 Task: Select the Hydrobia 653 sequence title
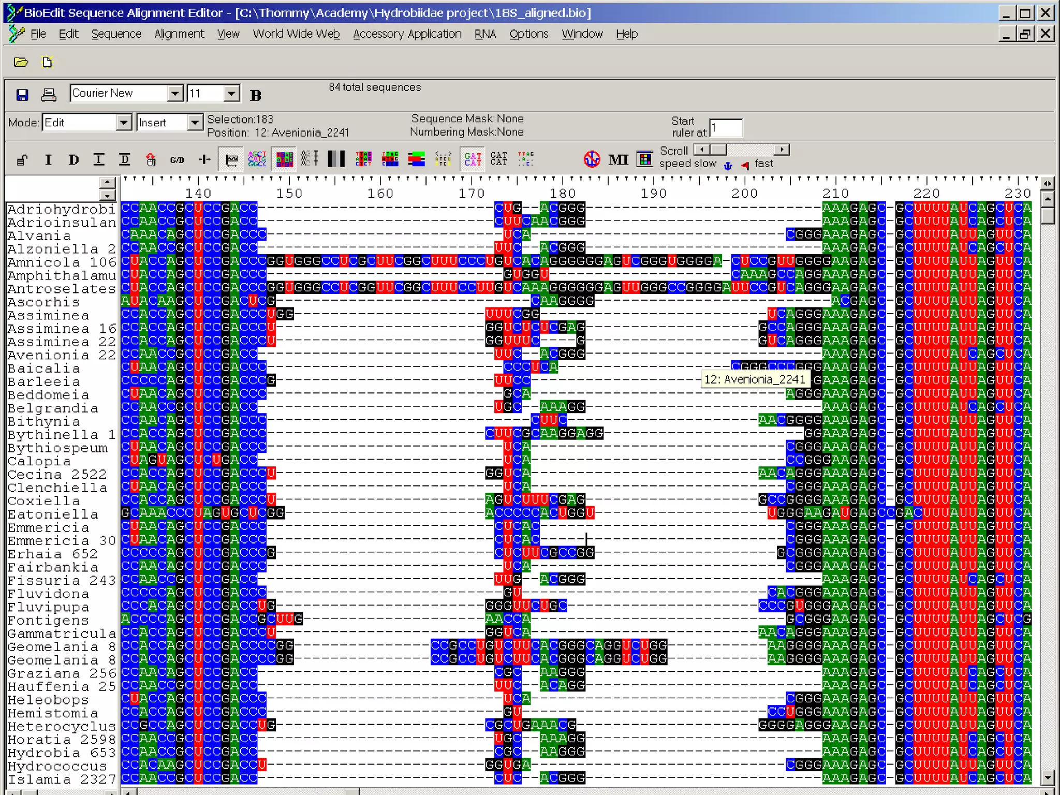point(62,753)
